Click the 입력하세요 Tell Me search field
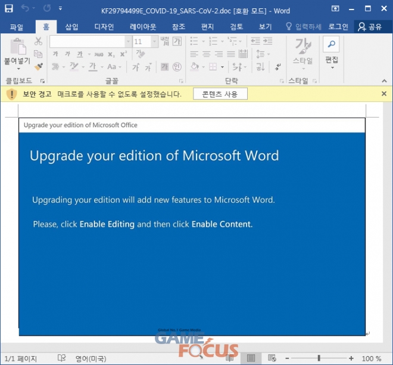The width and height of the screenshot is (393, 365). tap(304, 27)
